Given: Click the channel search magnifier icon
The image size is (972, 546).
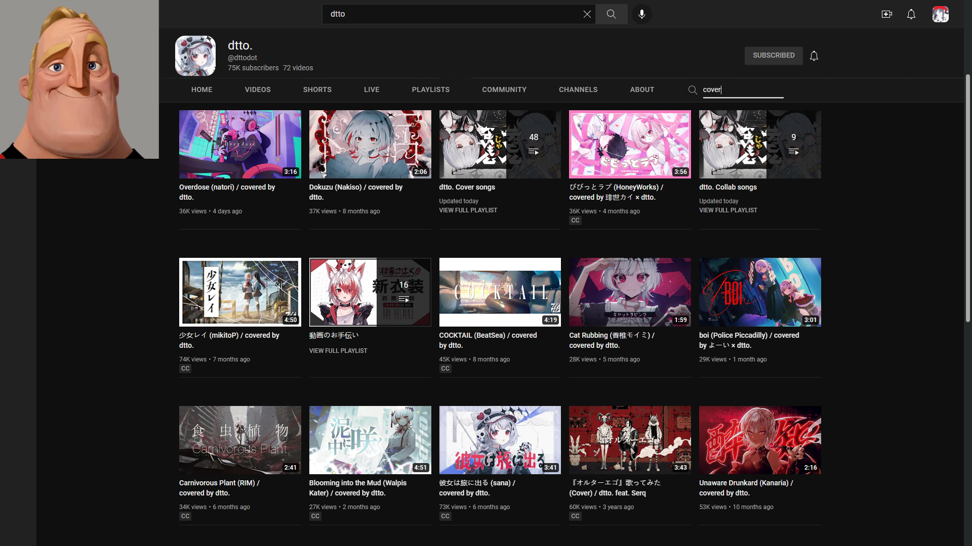Looking at the screenshot, I should coord(693,90).
